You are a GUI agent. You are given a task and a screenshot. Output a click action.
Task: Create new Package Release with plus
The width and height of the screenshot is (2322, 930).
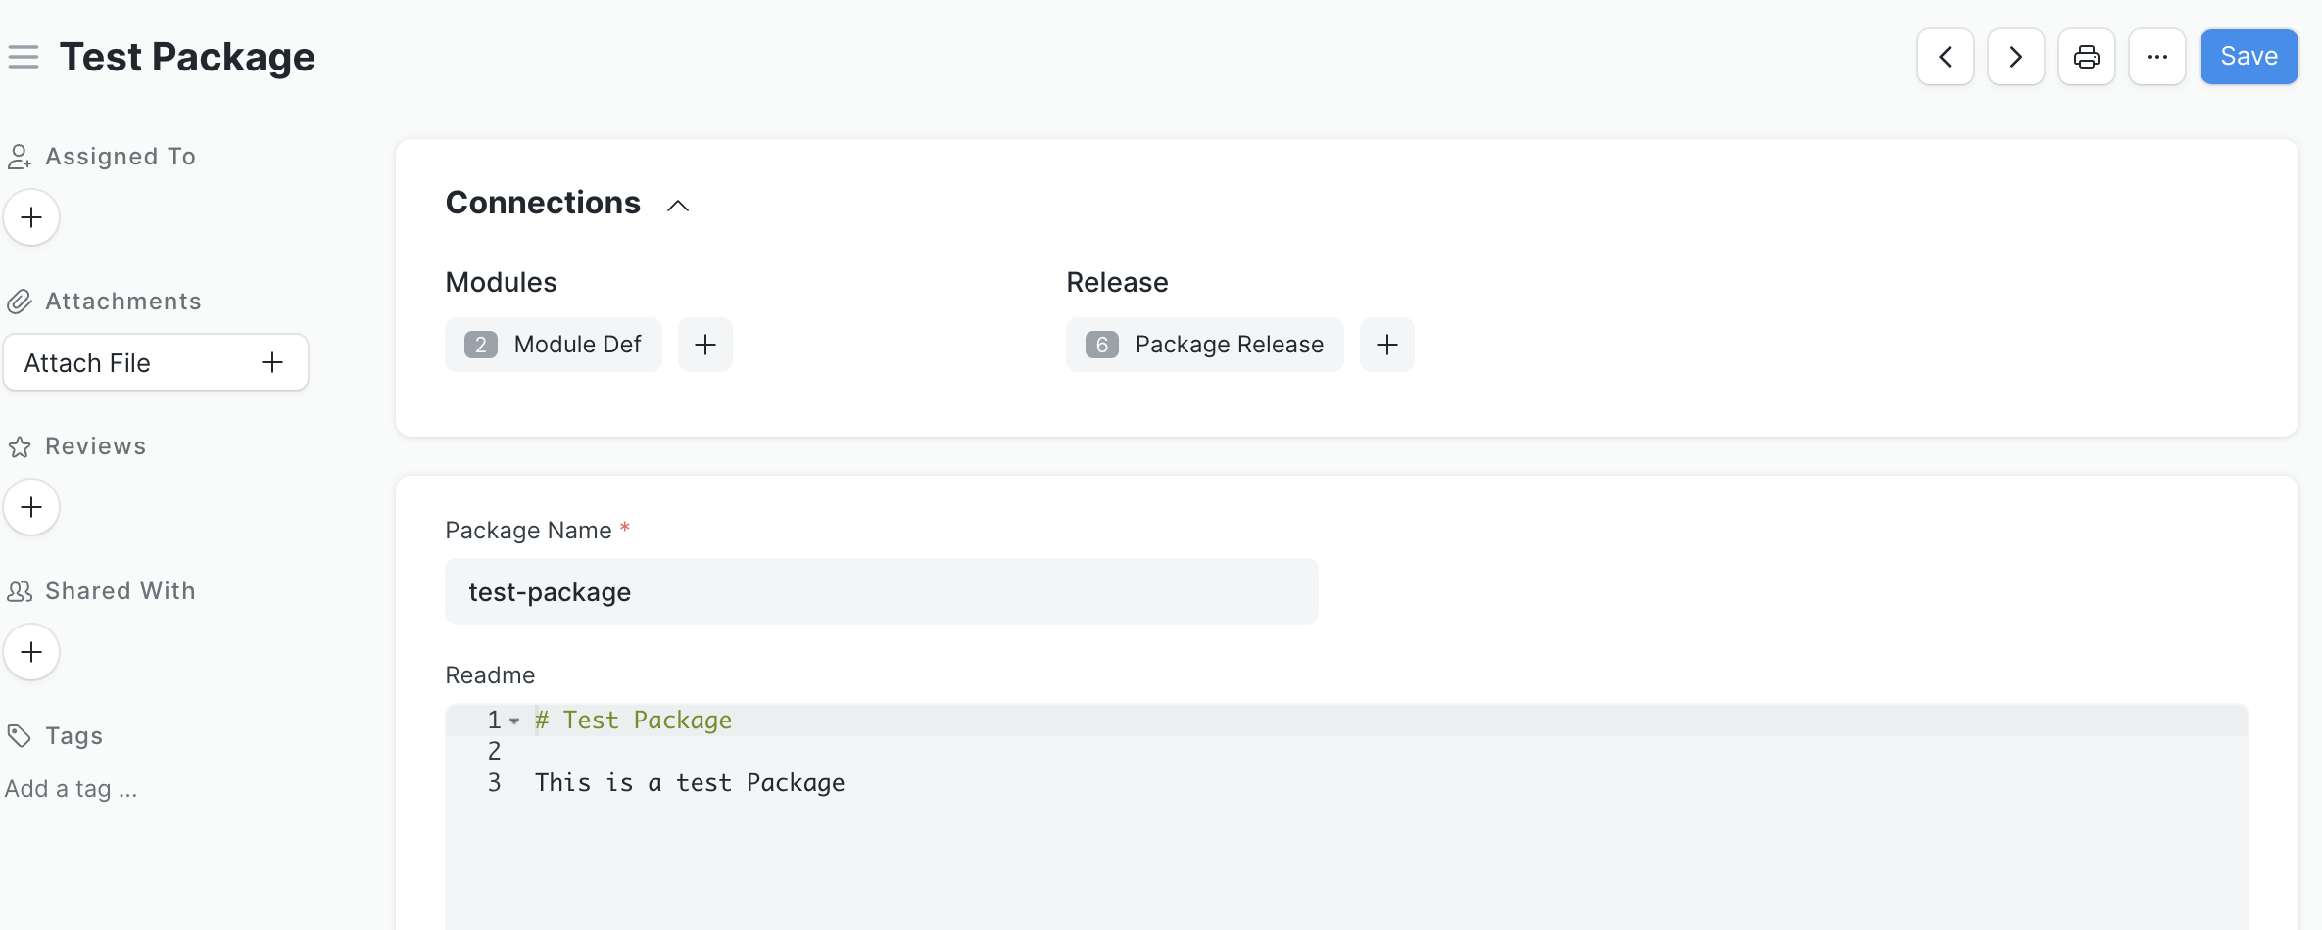(1386, 345)
